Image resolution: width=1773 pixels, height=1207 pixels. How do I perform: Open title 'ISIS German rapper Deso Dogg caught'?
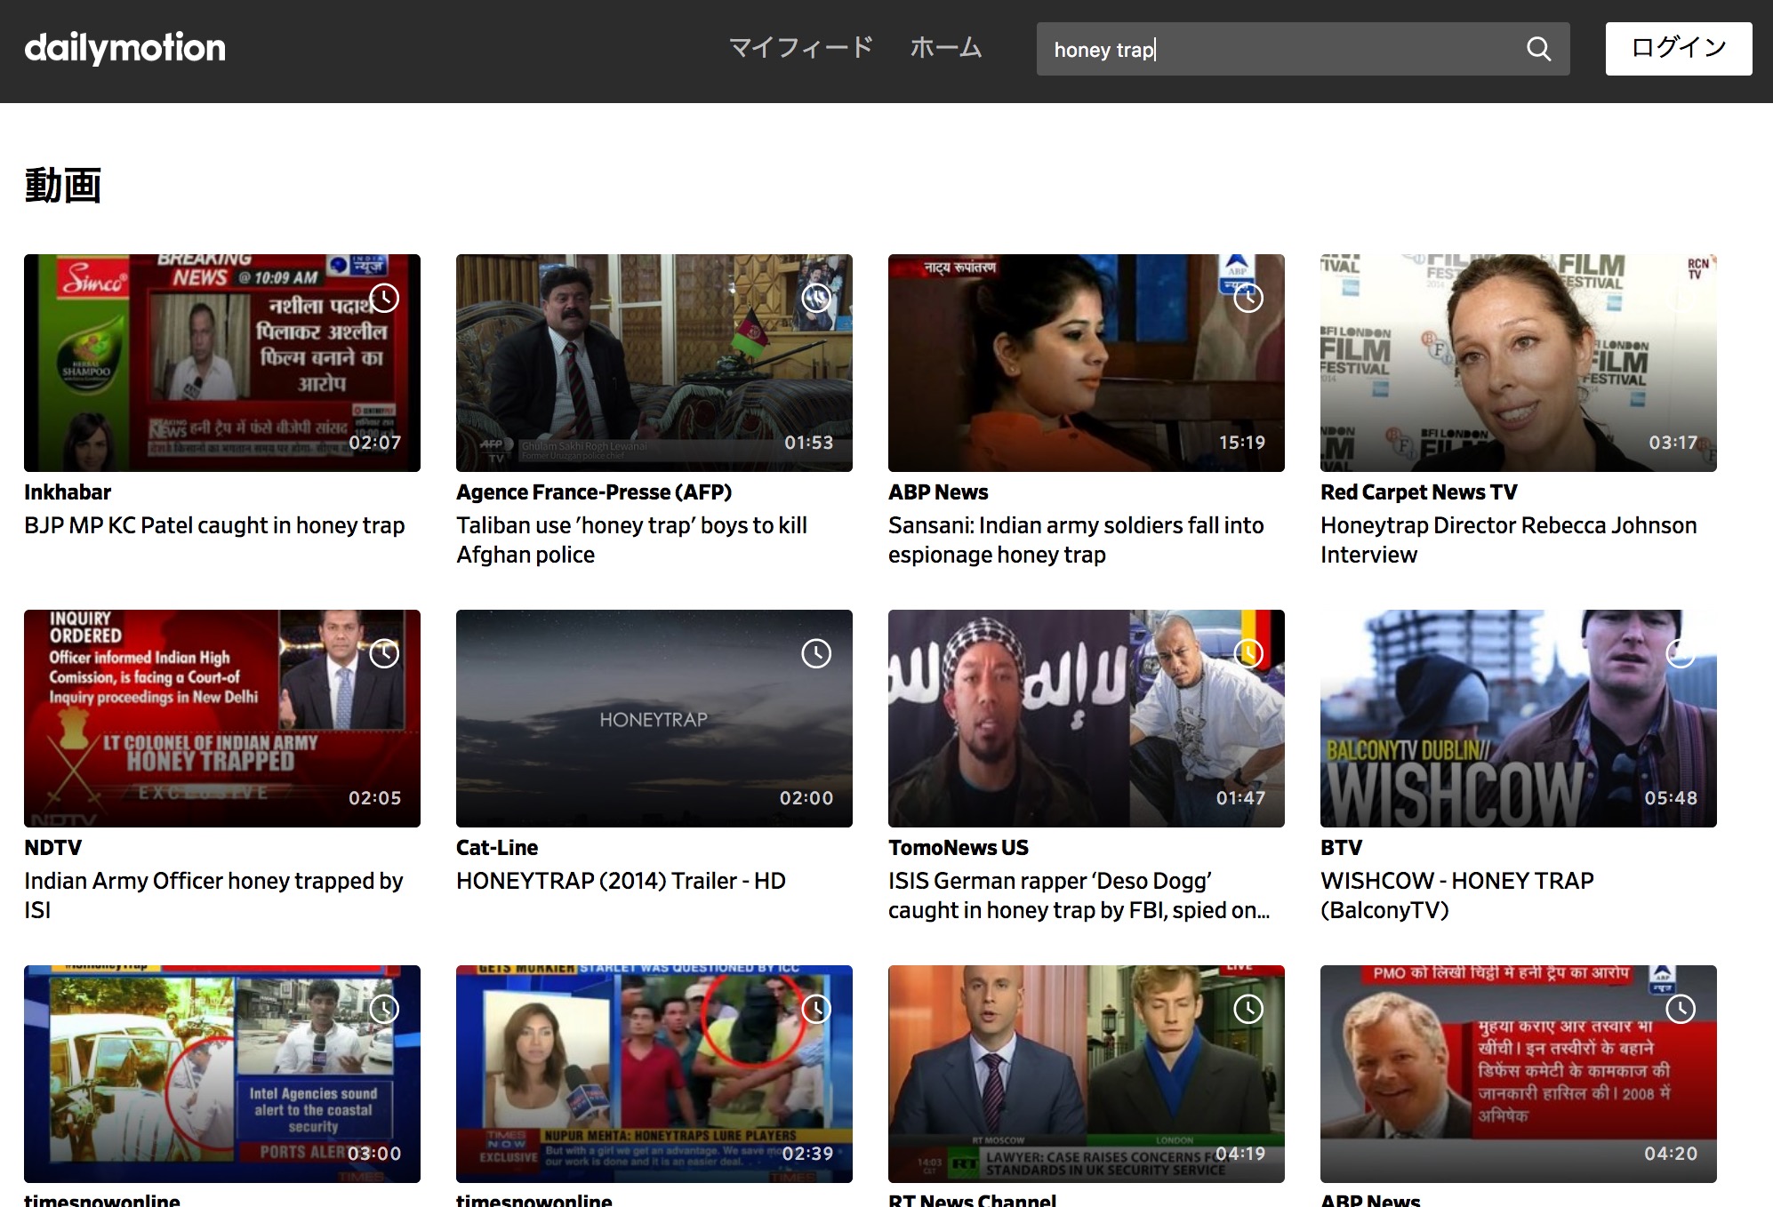tap(1079, 895)
